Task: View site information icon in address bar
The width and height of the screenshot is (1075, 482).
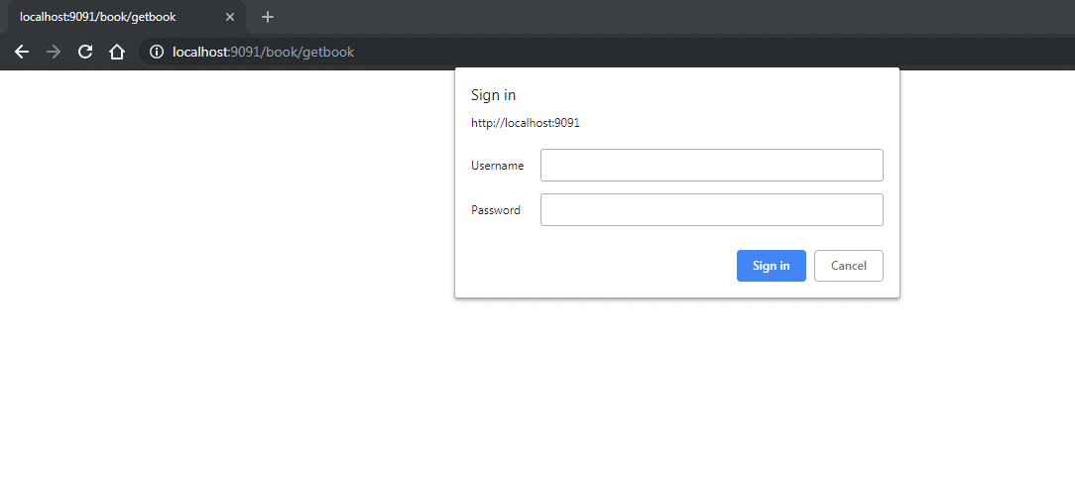Action: tap(156, 52)
